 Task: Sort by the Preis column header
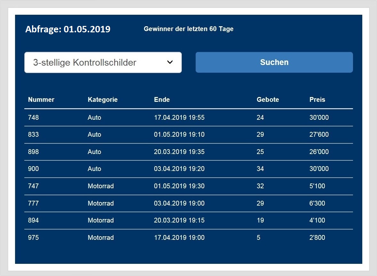point(317,100)
